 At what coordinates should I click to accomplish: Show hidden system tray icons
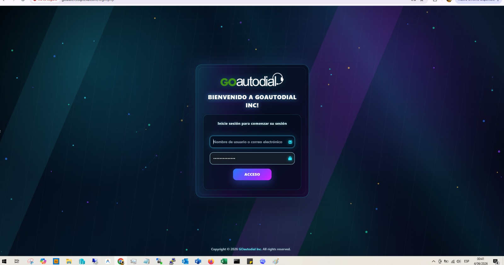[434, 261]
